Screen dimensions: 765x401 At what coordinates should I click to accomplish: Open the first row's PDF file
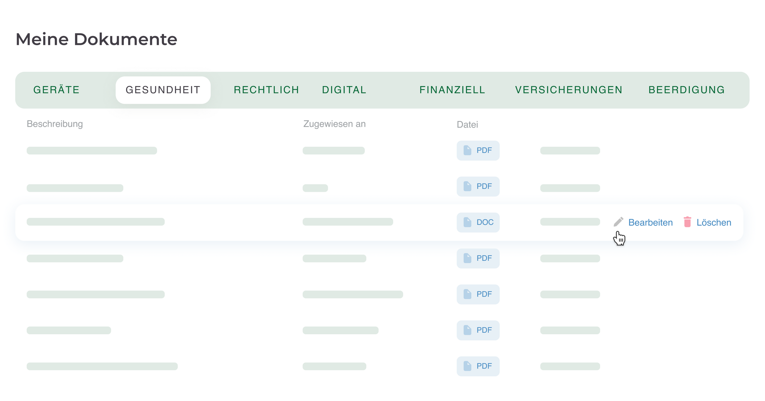point(478,151)
